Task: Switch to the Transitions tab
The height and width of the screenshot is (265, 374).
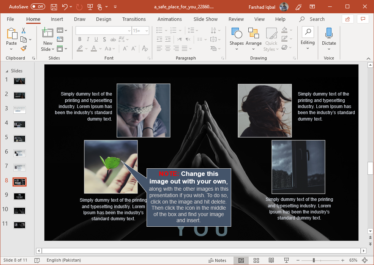Action: pos(134,19)
